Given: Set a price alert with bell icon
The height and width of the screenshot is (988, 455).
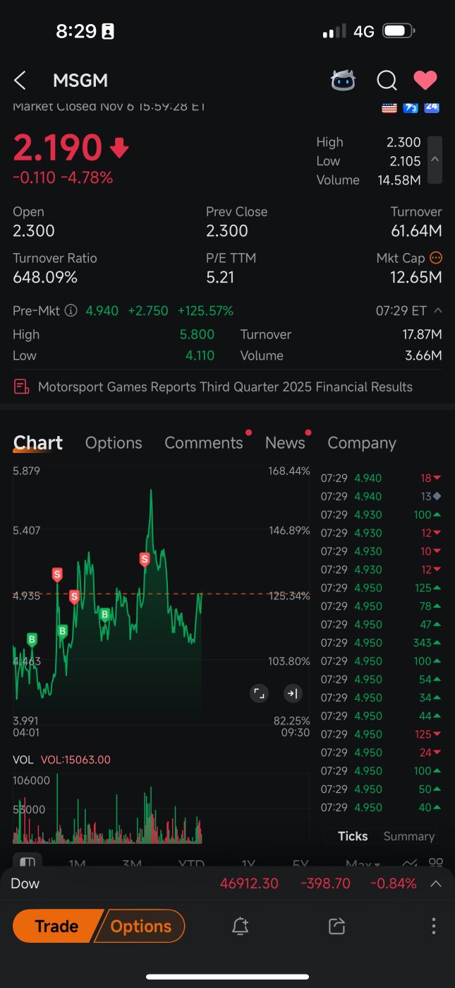Looking at the screenshot, I should pyautogui.click(x=241, y=926).
